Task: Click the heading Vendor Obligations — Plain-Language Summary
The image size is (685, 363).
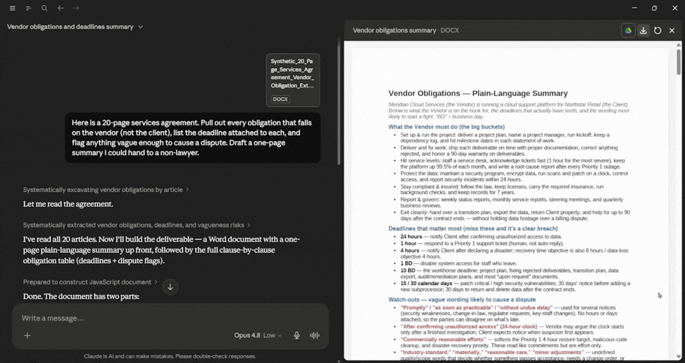Action: click(x=478, y=93)
